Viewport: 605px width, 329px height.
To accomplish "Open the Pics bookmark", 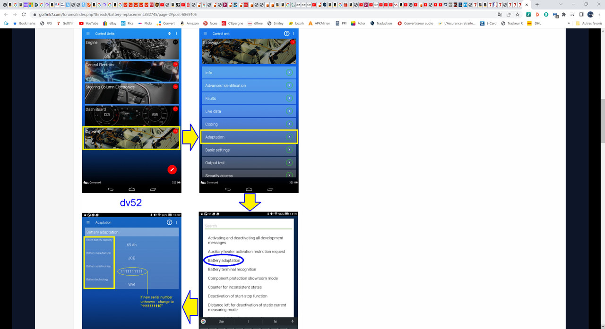I will point(127,23).
